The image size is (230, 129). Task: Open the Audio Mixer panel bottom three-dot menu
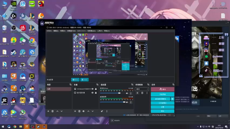[107, 111]
